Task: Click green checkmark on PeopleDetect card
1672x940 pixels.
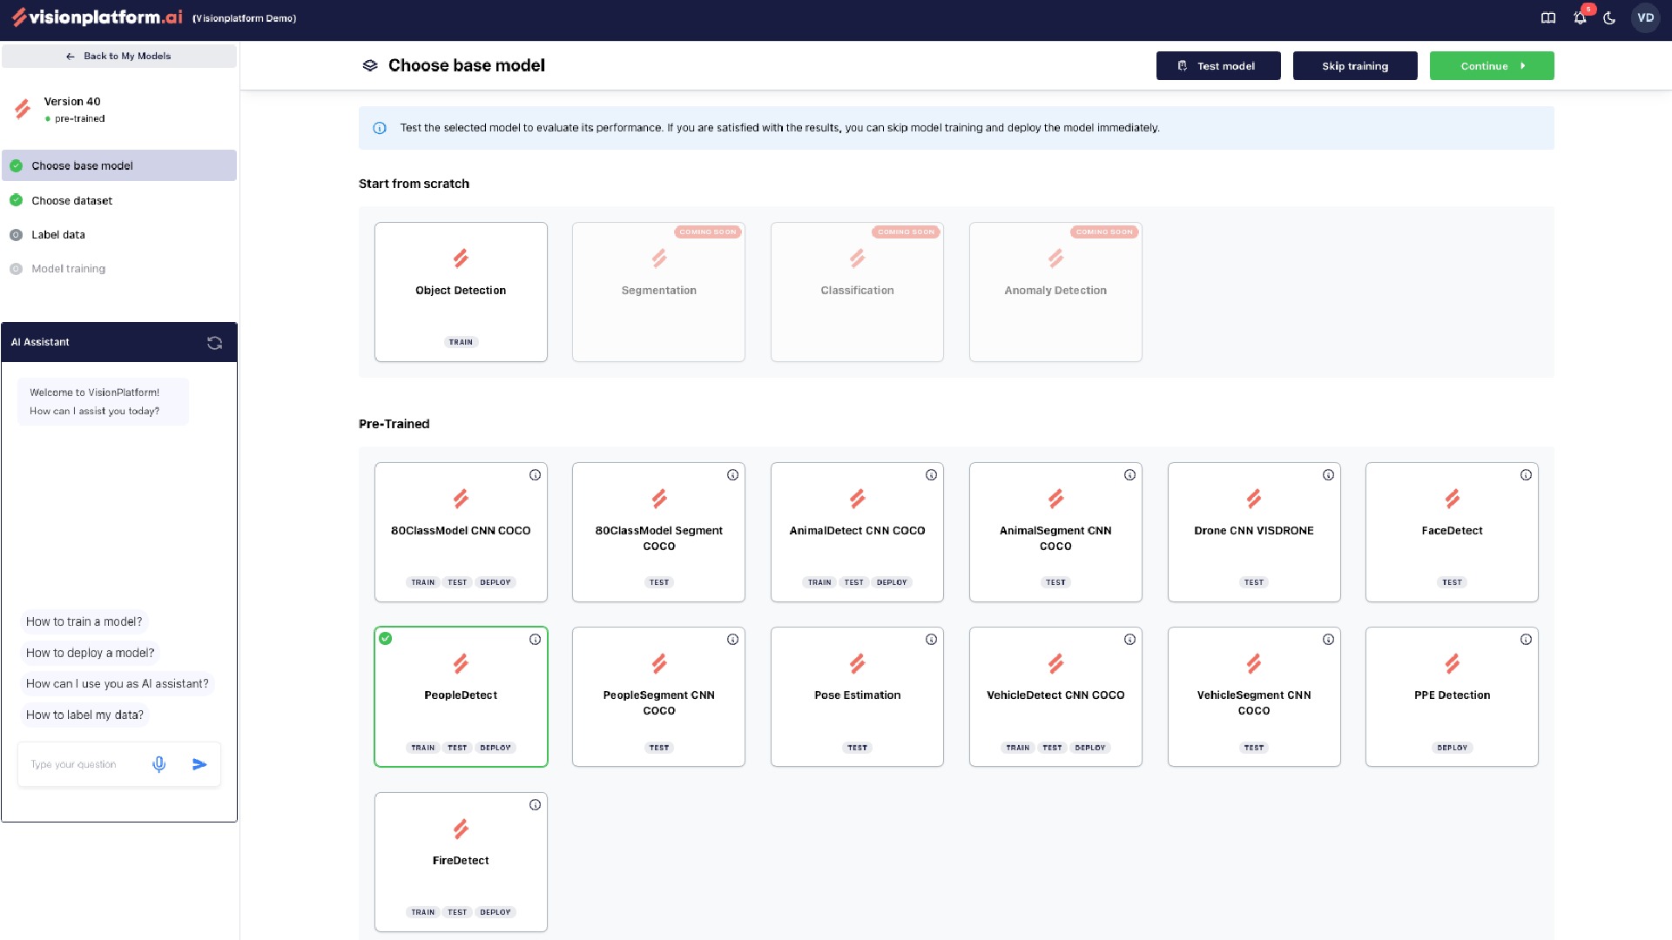Action: [386, 639]
